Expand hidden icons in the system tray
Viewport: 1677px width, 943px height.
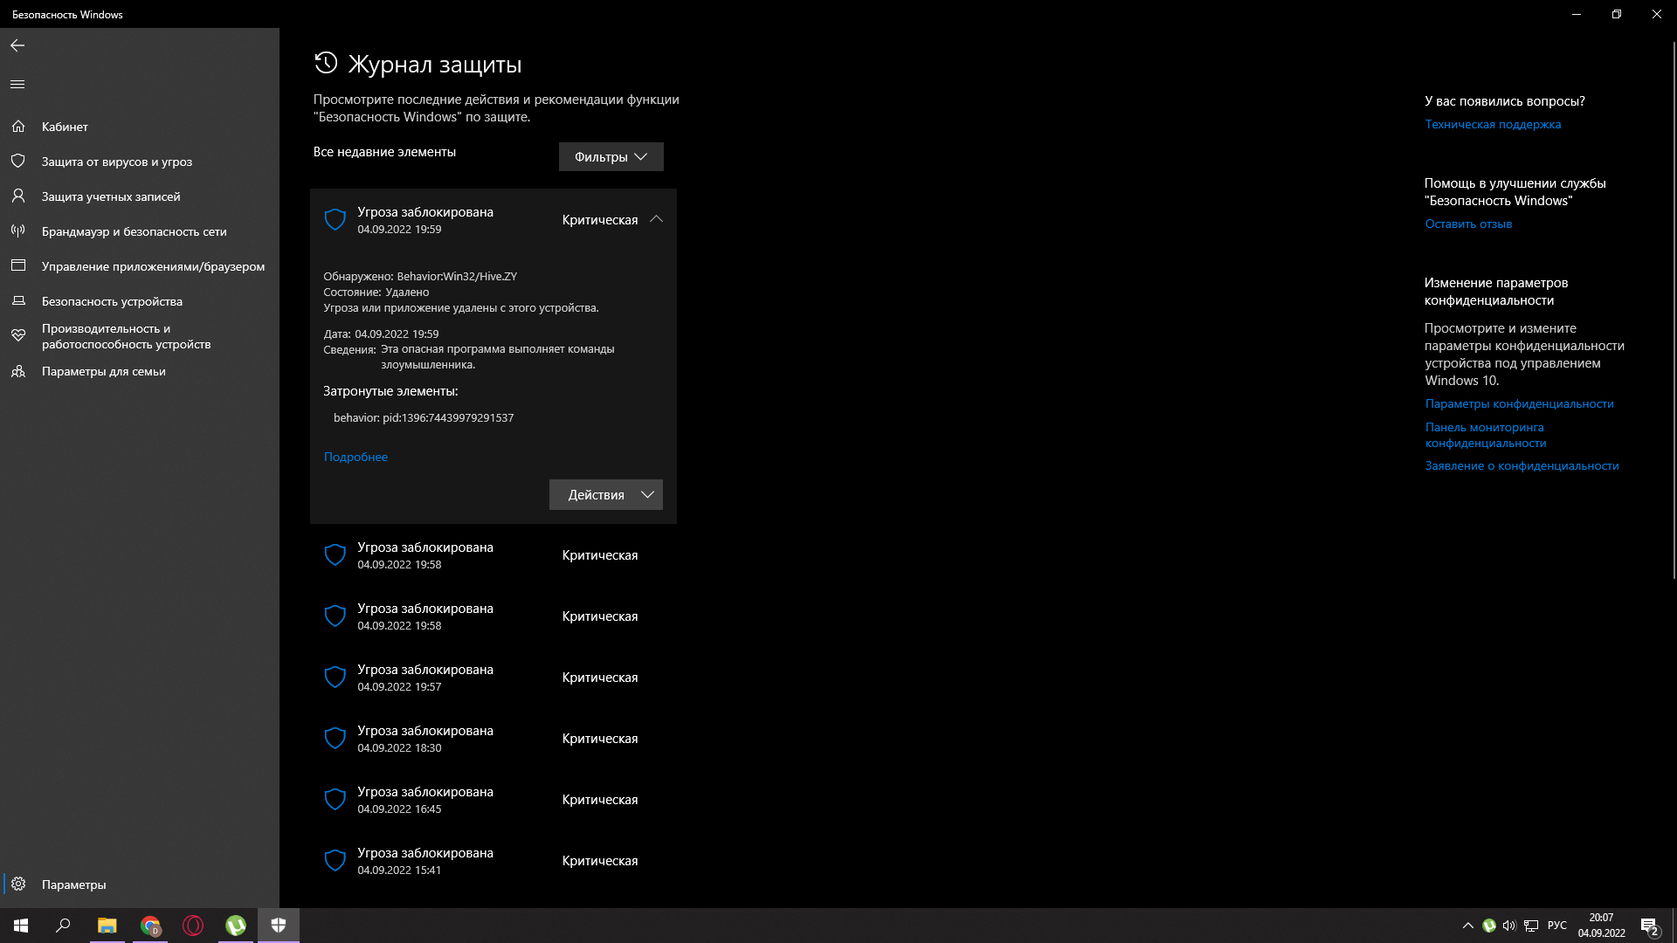point(1468,926)
